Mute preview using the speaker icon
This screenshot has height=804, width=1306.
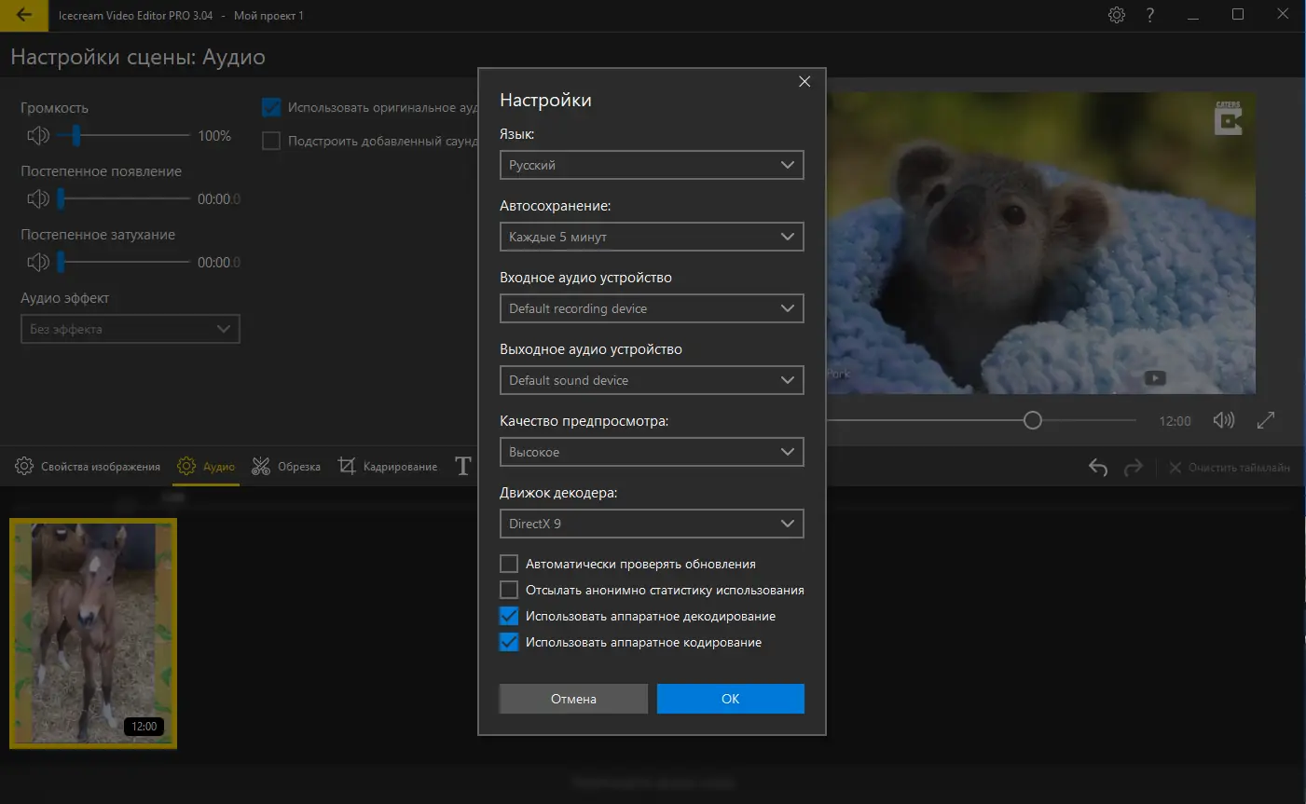1223,420
